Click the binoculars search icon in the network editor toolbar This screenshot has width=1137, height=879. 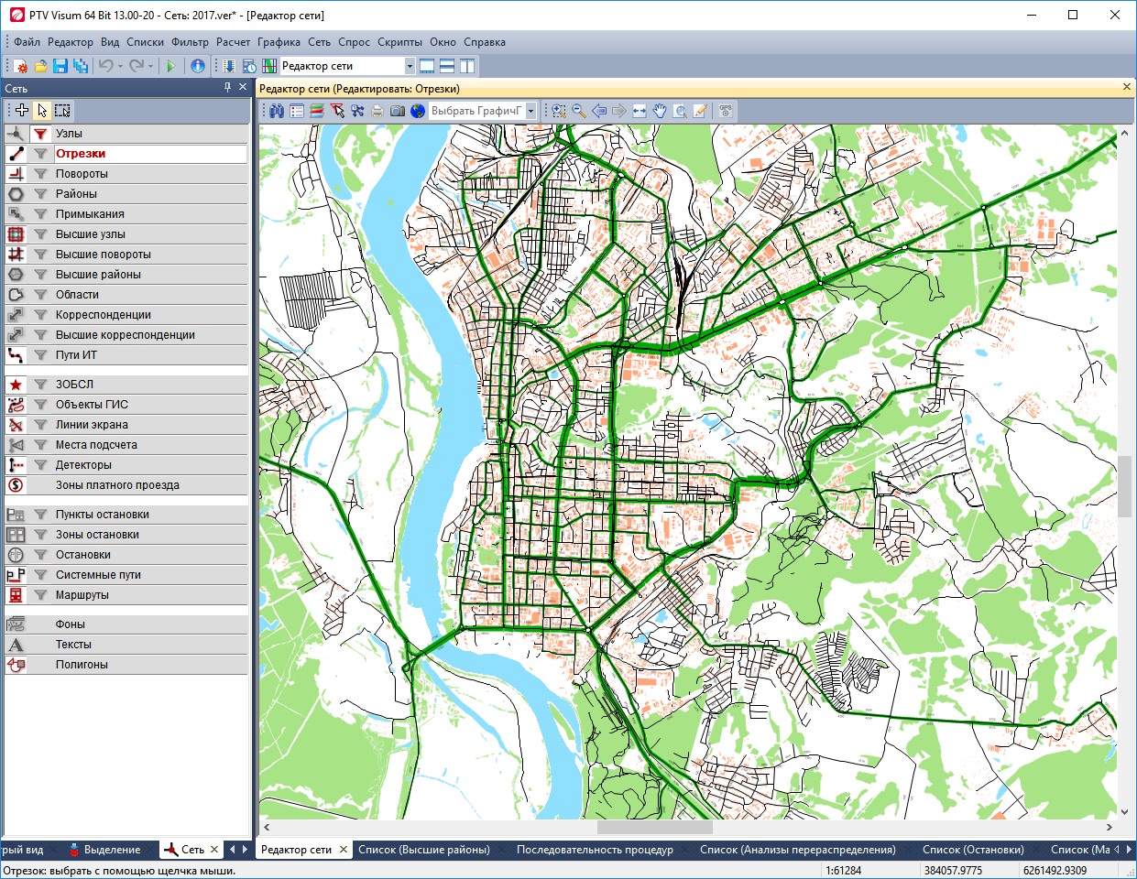point(276,111)
